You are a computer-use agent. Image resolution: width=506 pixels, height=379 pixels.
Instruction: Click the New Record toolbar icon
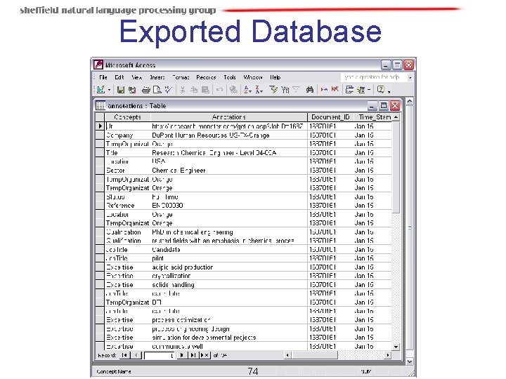pos(324,90)
